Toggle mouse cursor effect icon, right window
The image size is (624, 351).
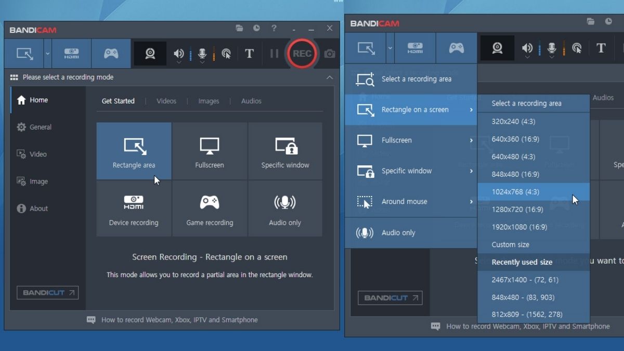(577, 48)
